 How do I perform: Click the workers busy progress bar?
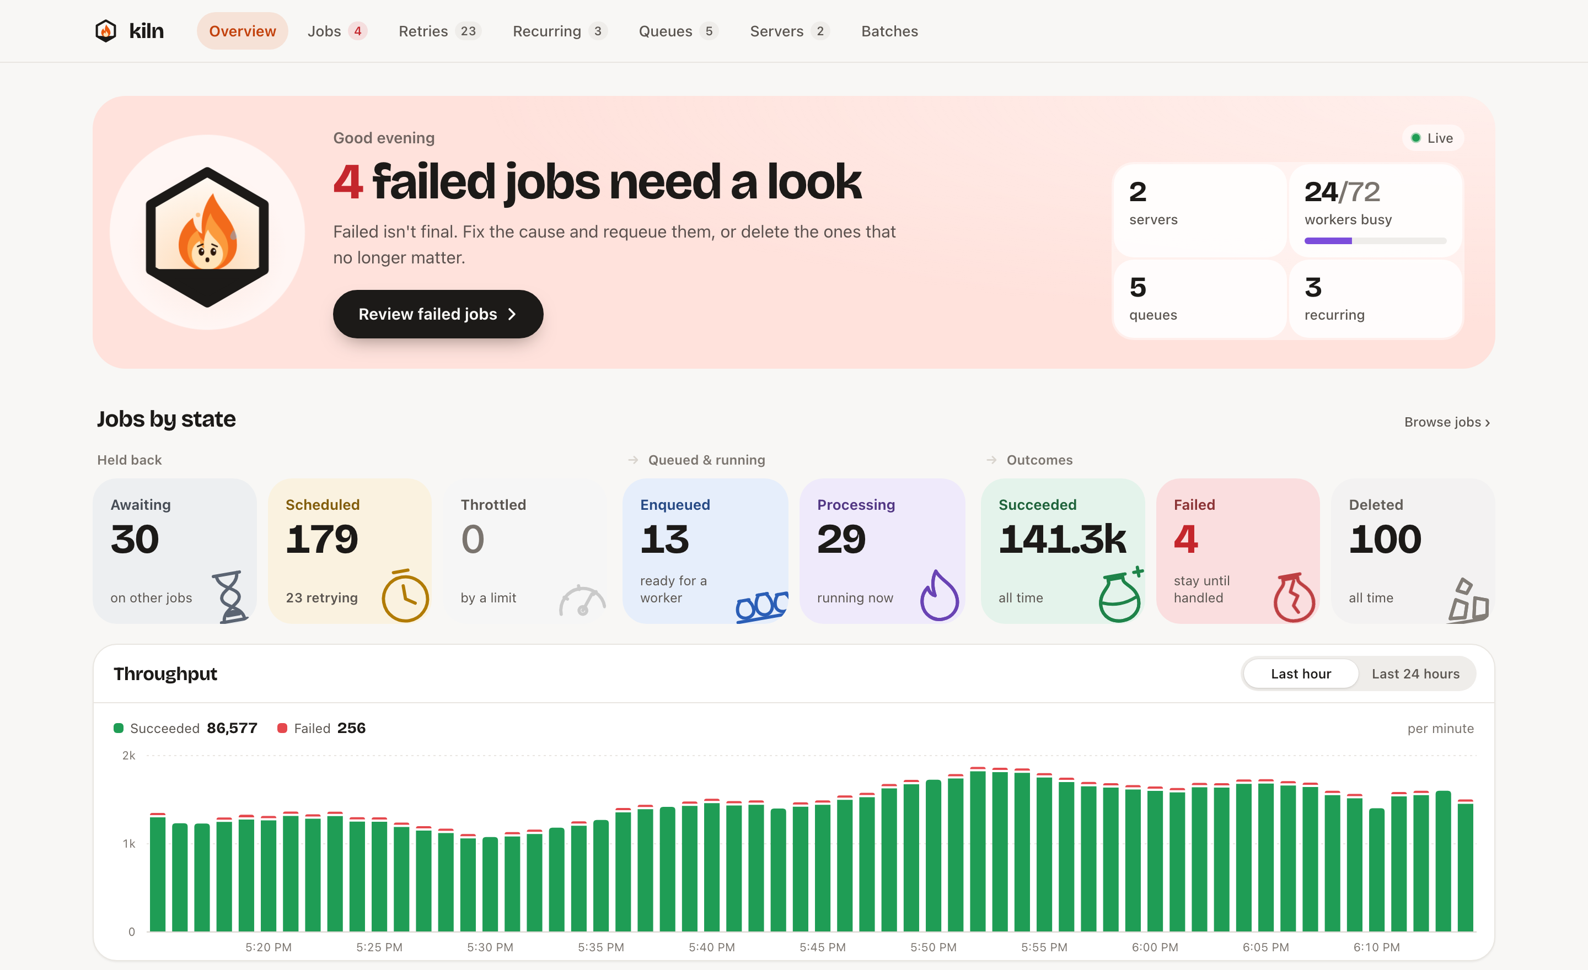coord(1375,241)
